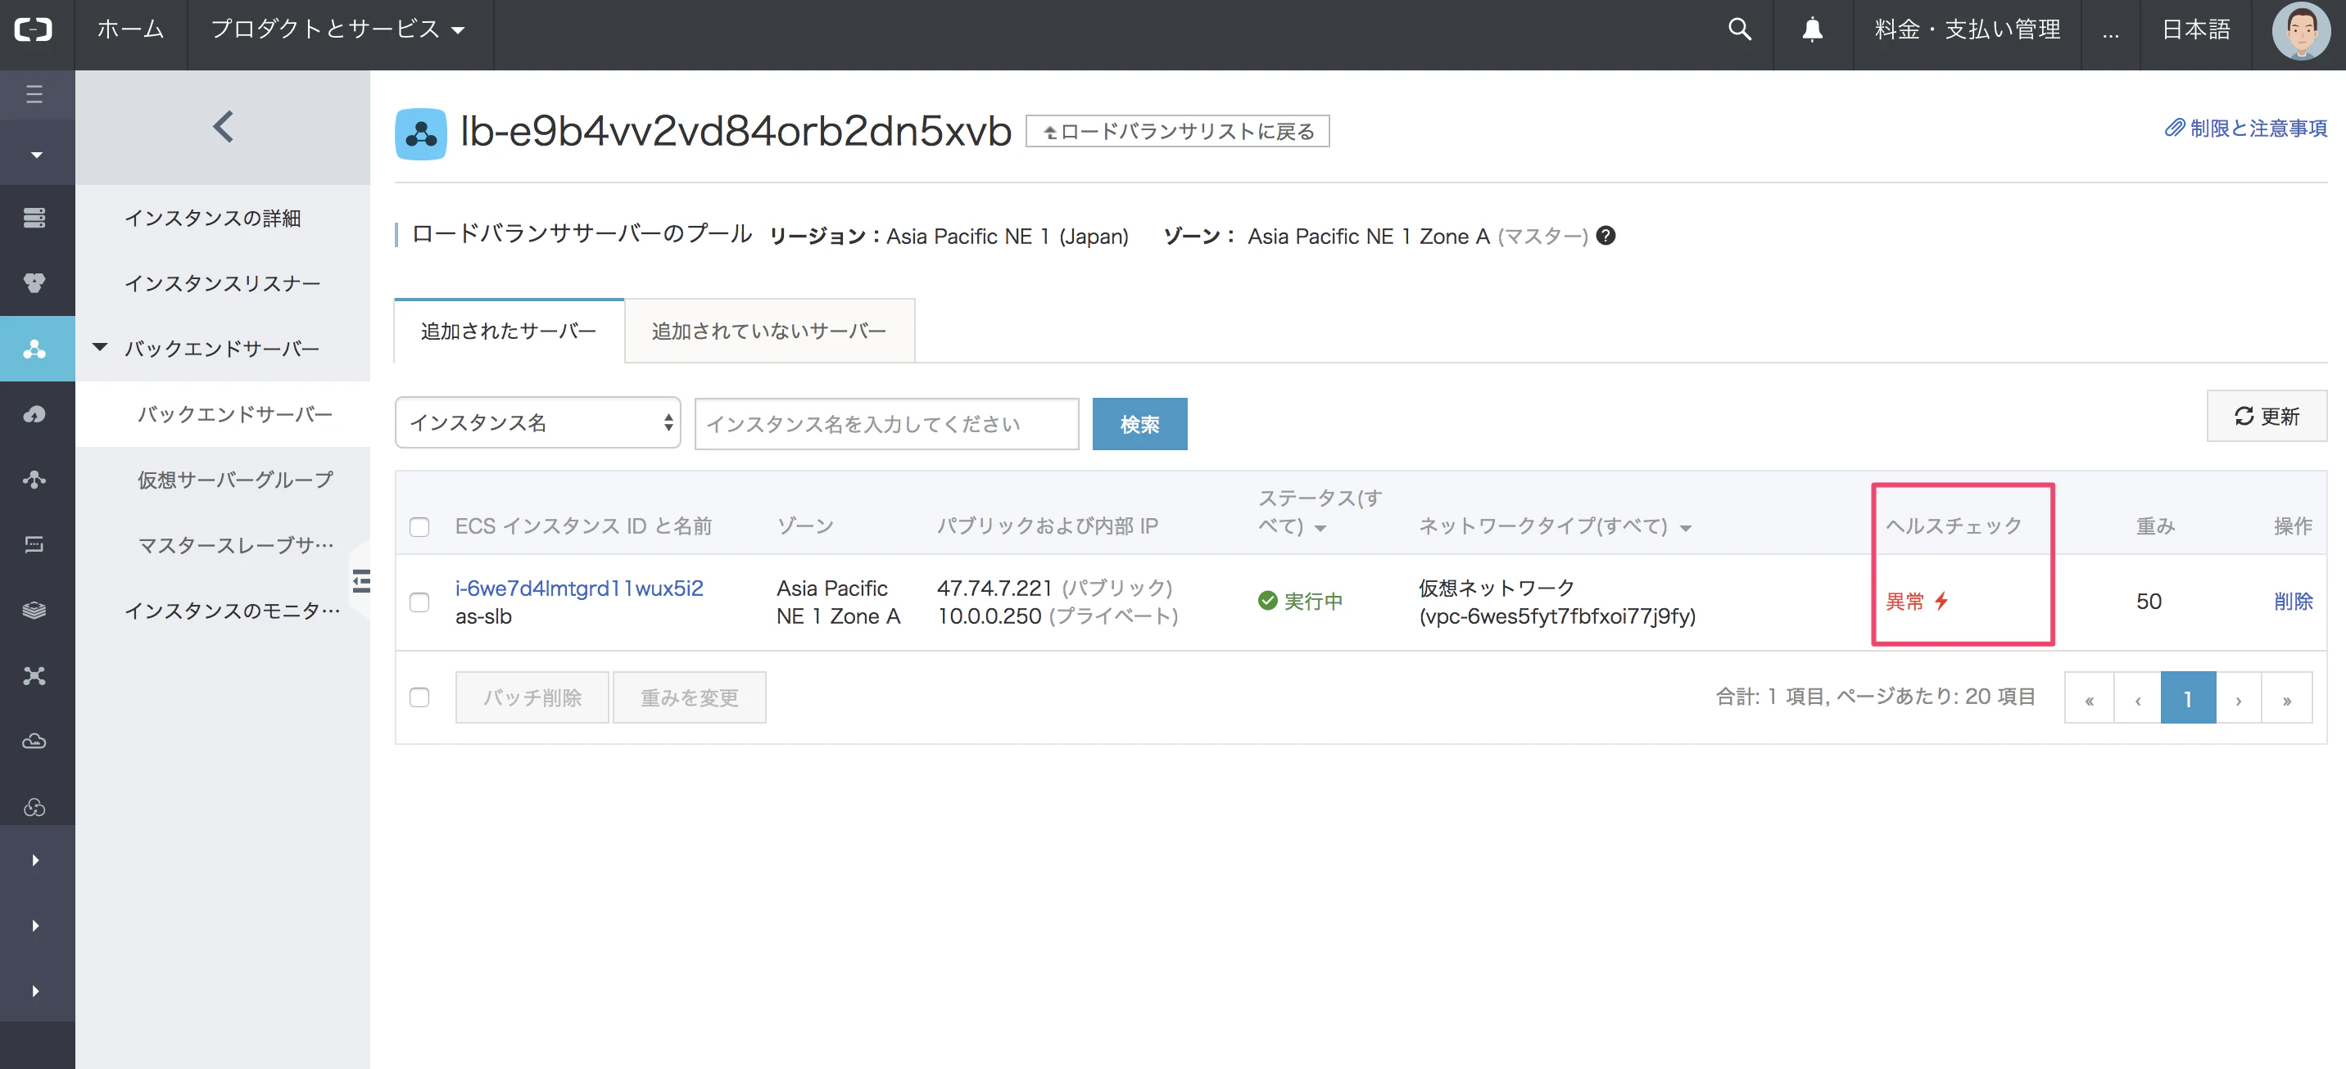
Task: Open the crossed-arrows network icon in left rail
Action: pyautogui.click(x=34, y=675)
